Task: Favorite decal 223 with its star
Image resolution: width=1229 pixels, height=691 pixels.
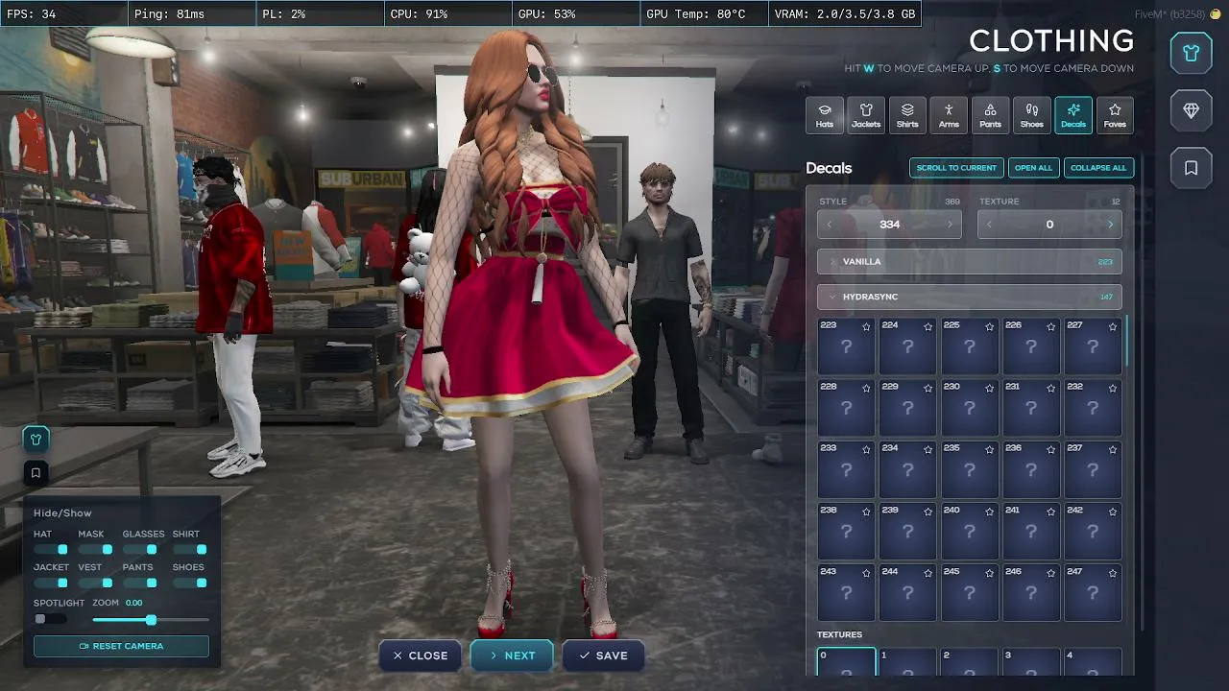Action: tap(866, 327)
